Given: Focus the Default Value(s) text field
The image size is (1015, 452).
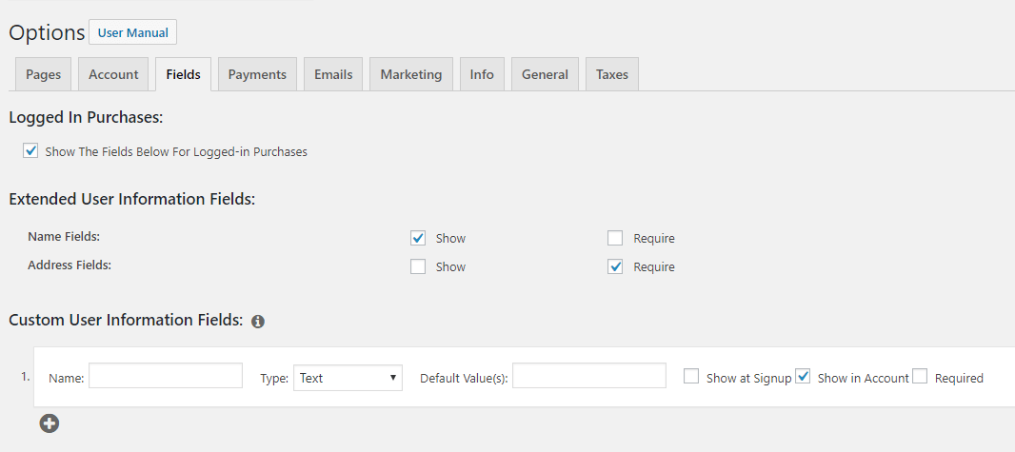Looking at the screenshot, I should click(x=589, y=376).
